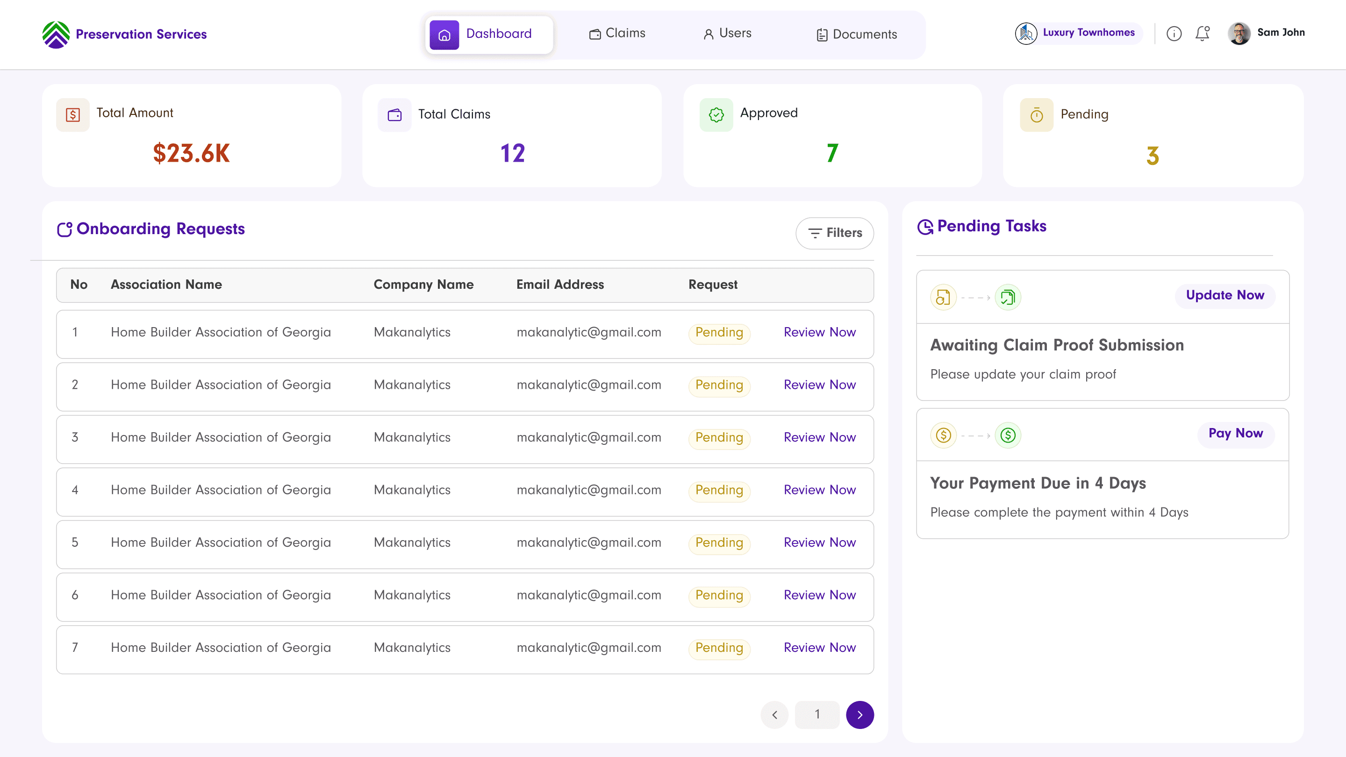
Task: Click the email address in row 3
Action: pos(588,438)
